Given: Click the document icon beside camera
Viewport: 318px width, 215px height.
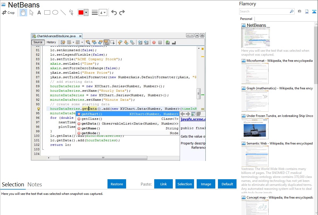Looking at the screenshot, I should coord(307,11).
